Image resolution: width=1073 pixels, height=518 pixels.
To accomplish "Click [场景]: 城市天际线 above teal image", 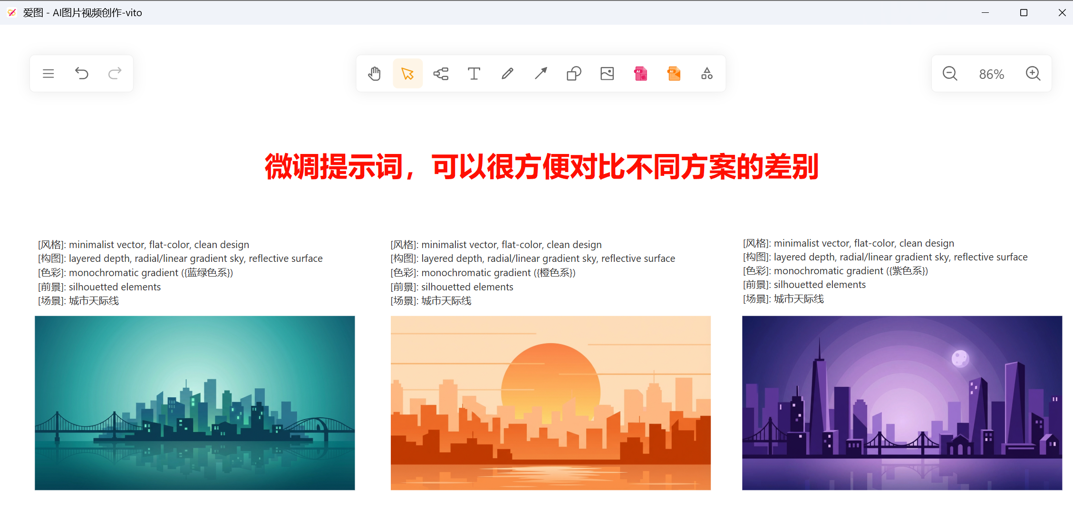I will (x=78, y=301).
